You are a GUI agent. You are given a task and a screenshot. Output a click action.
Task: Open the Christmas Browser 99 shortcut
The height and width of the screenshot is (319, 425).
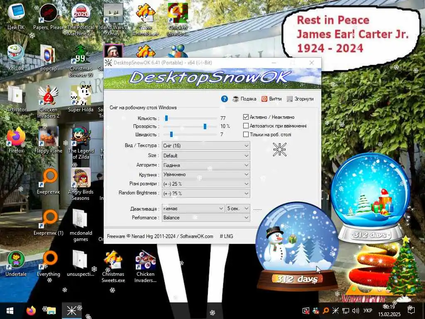pyautogui.click(x=81, y=61)
